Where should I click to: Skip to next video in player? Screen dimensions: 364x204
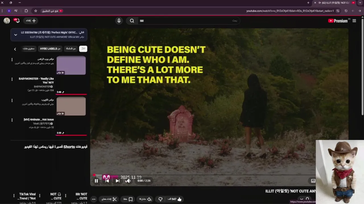pos(117,181)
